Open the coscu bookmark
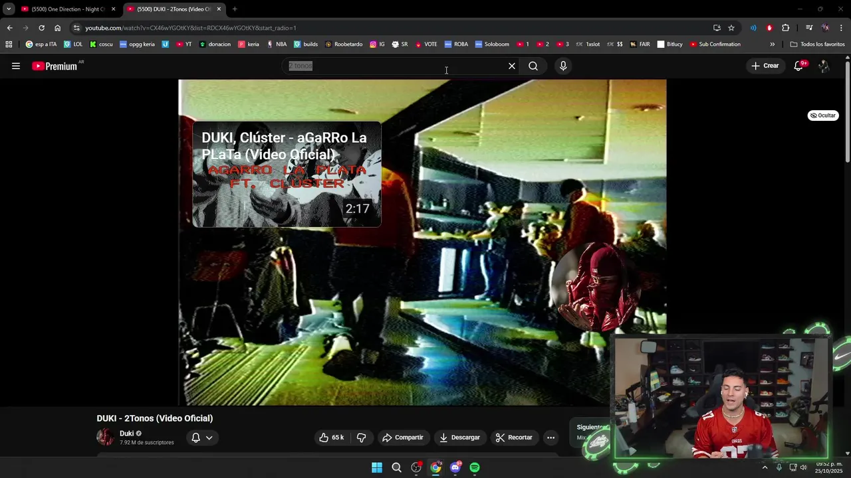The height and width of the screenshot is (478, 851). point(101,44)
